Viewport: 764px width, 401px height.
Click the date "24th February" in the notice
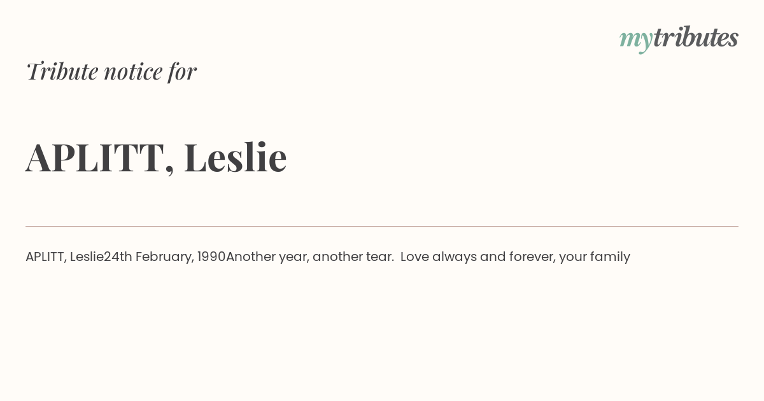click(147, 257)
